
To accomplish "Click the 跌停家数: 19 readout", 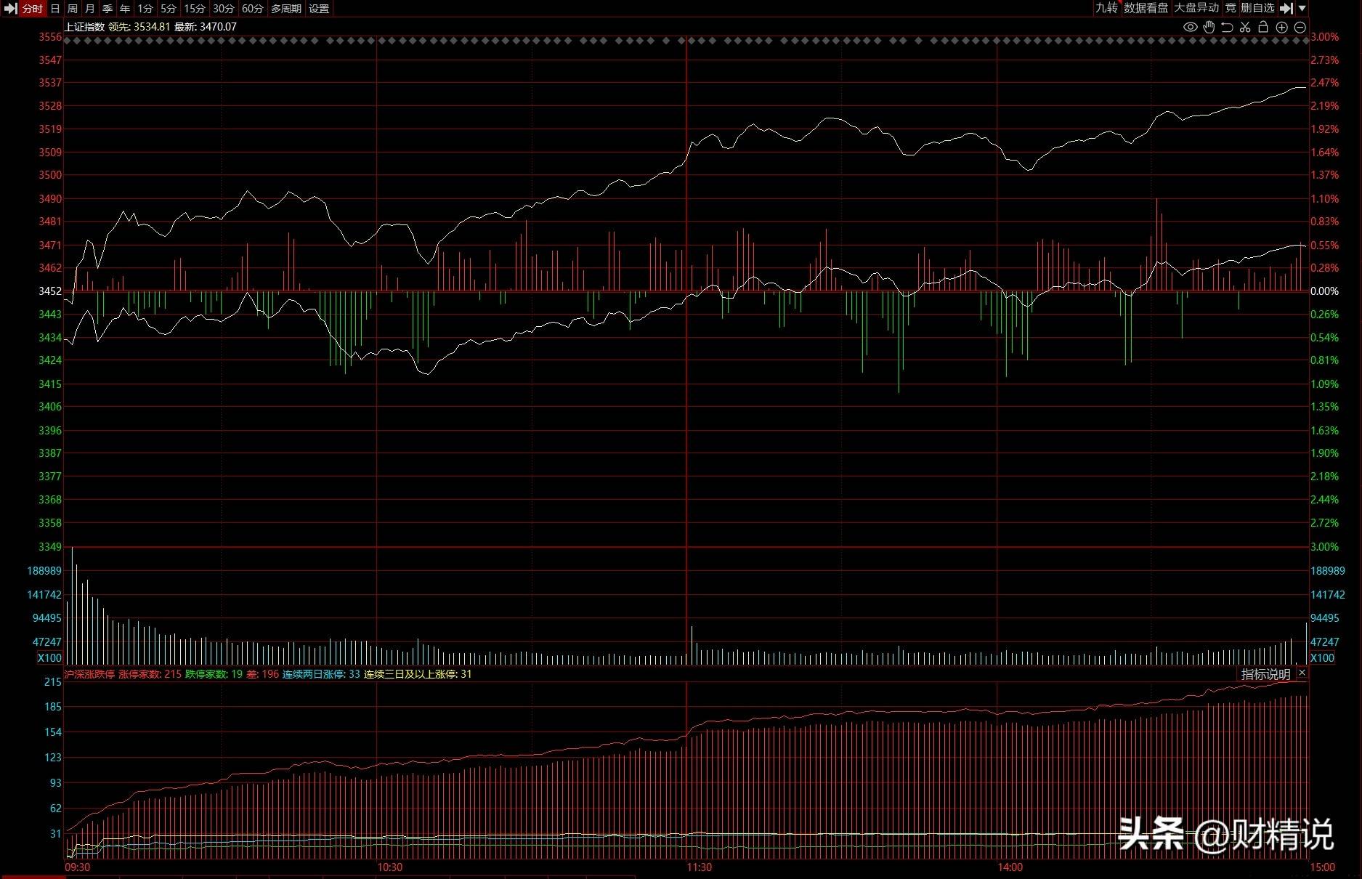I will point(214,674).
